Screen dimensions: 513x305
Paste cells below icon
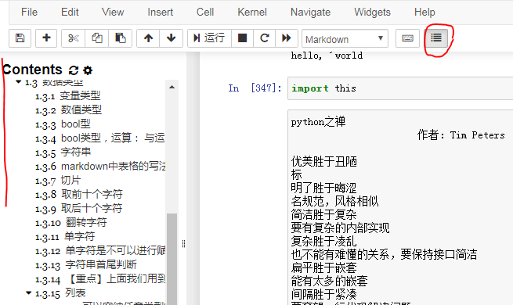(x=120, y=38)
